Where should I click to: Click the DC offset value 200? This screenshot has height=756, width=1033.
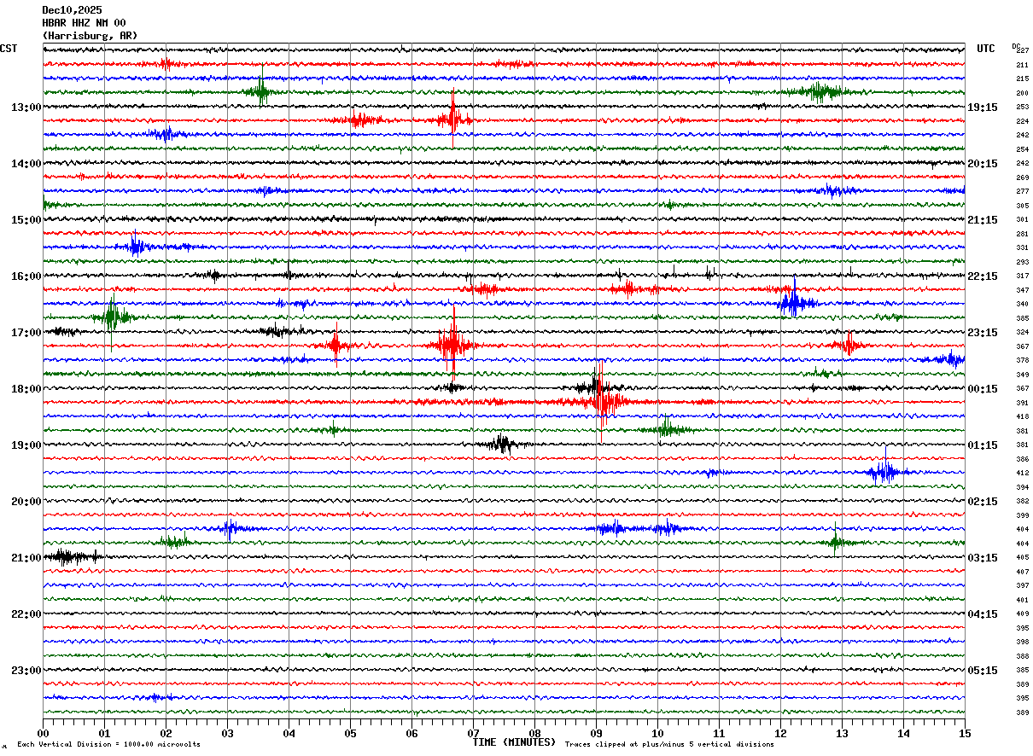1022,93
